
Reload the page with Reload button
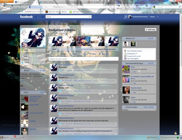(119, 7)
